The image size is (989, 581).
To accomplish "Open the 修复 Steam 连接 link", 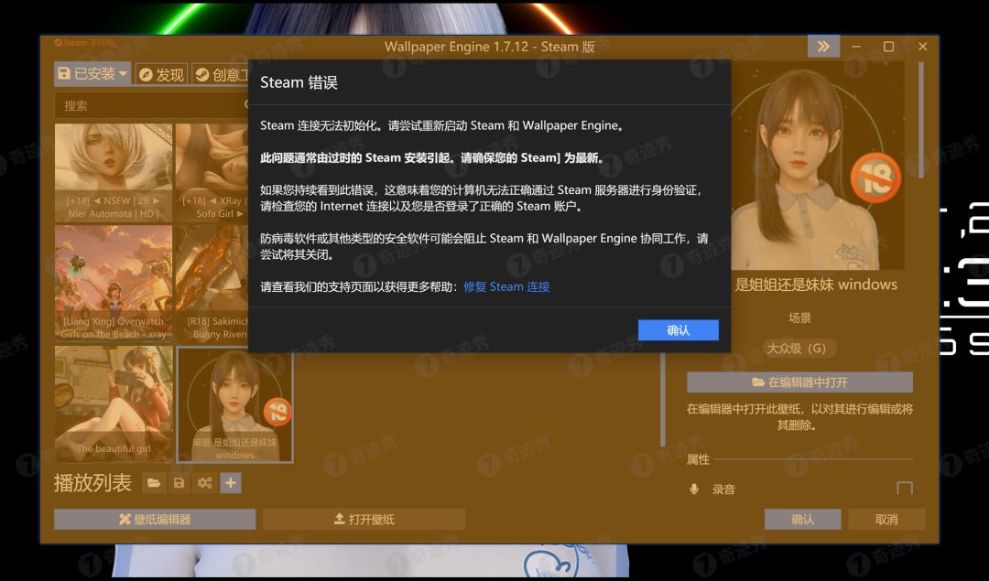I will coord(506,286).
